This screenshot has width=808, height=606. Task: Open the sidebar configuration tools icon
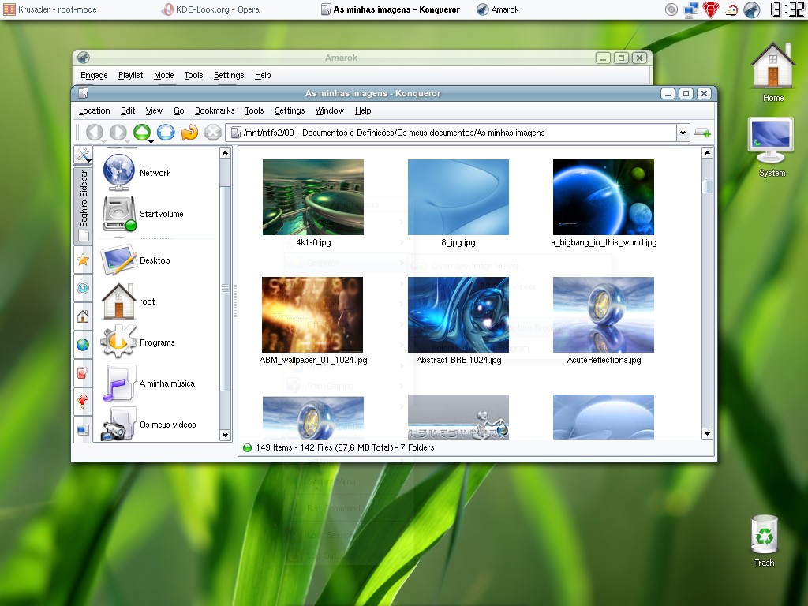[83, 155]
